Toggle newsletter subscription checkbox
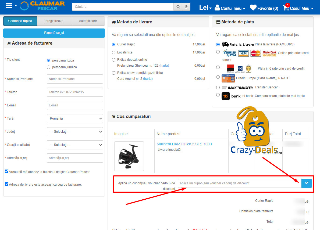 tap(6, 171)
